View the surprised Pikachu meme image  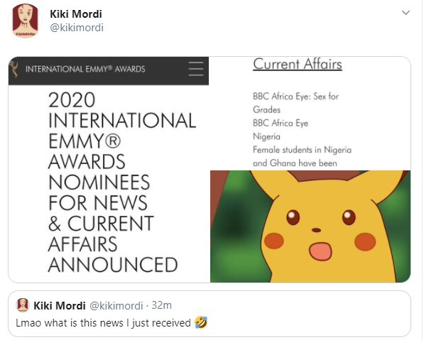310,226
